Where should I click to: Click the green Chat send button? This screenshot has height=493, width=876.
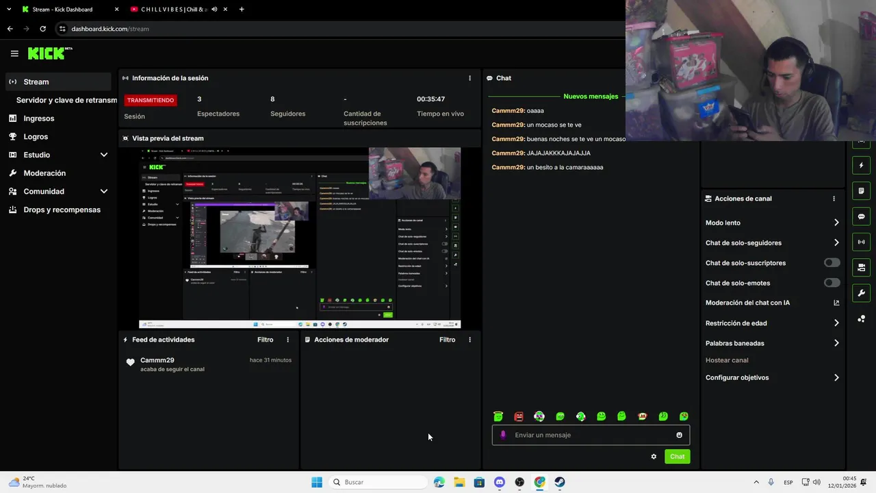677,457
